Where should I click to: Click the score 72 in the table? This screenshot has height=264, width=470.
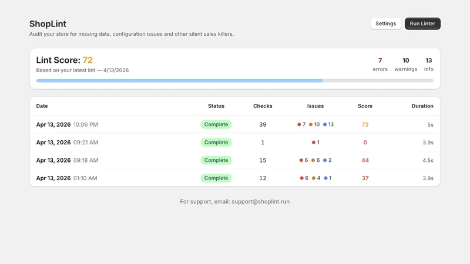(x=365, y=124)
